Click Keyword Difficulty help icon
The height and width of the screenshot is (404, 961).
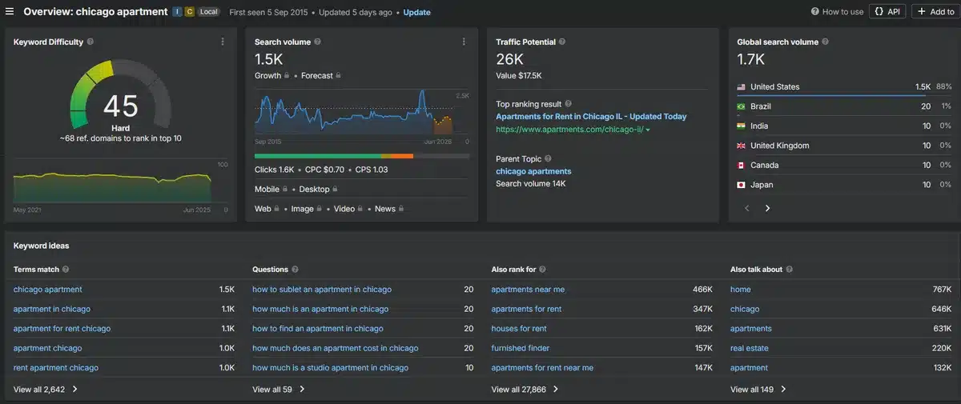90,42
